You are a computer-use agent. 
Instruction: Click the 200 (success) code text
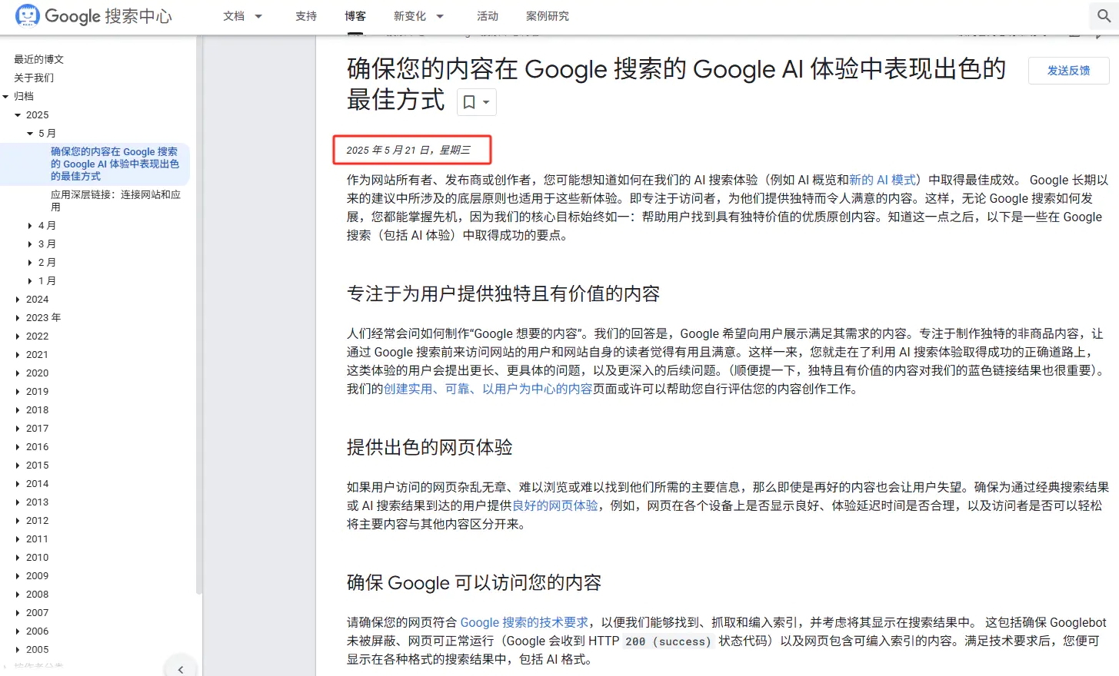click(668, 641)
